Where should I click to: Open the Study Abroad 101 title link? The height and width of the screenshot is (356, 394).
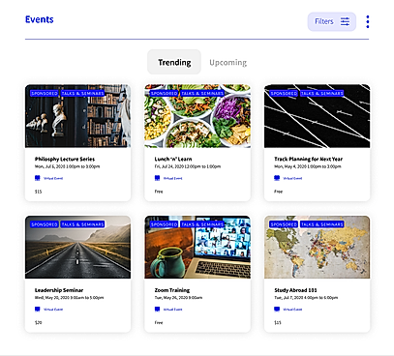(x=295, y=290)
